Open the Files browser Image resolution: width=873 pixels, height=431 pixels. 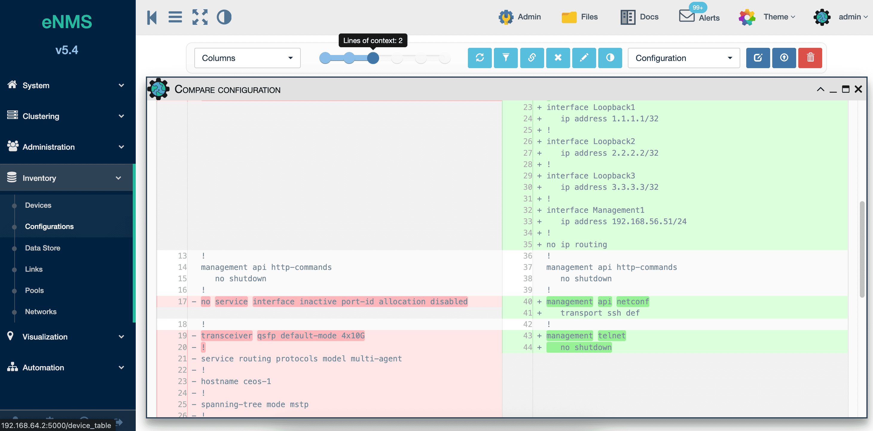coord(579,17)
